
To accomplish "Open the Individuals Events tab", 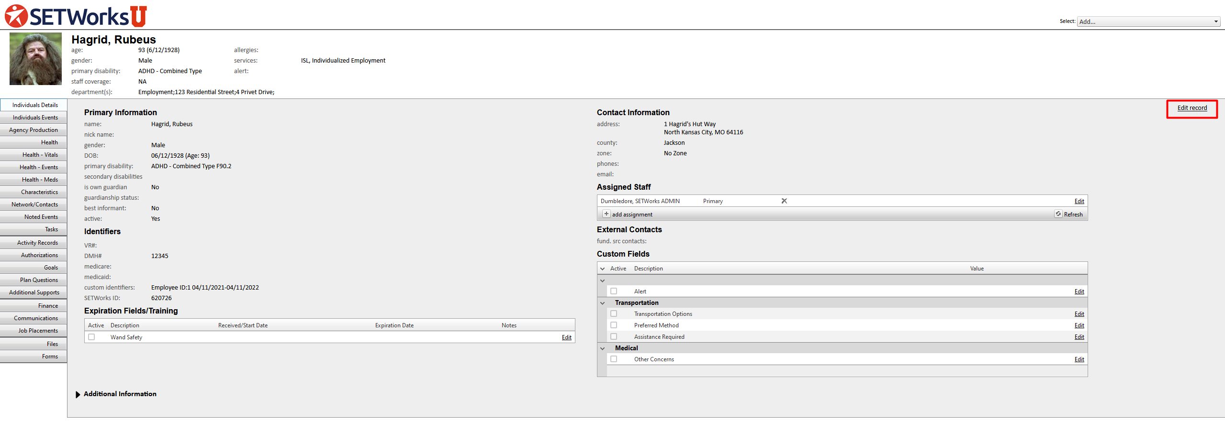I will [34, 118].
